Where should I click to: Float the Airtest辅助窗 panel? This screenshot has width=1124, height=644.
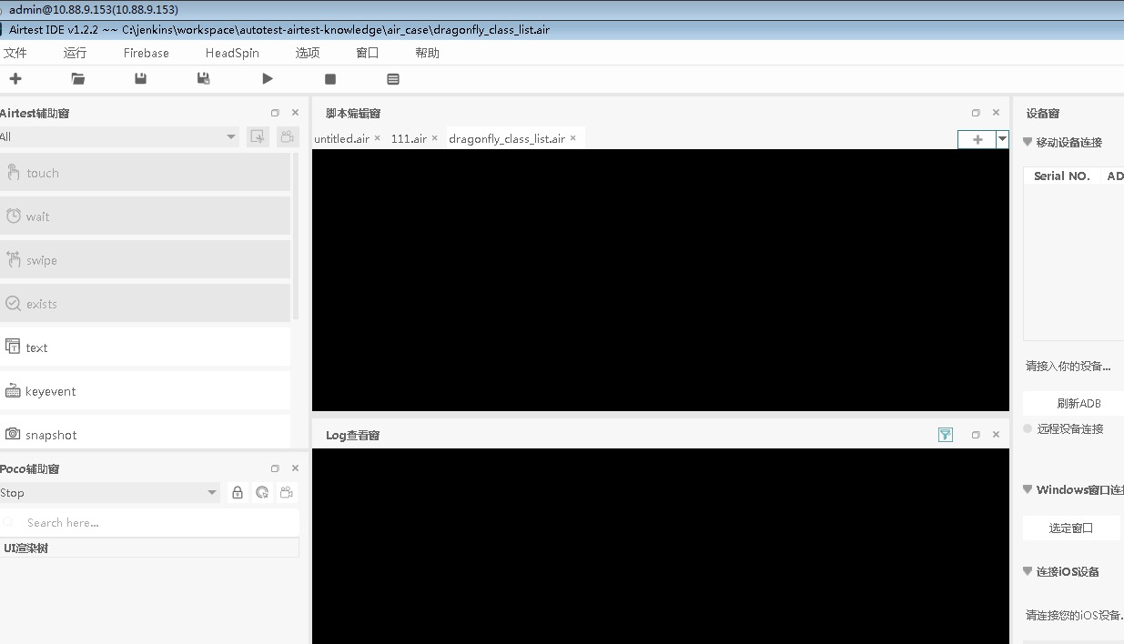275,113
